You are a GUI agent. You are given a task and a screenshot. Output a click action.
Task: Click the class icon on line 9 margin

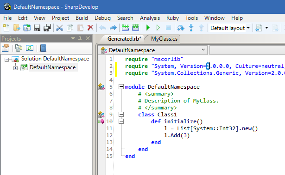101,115
